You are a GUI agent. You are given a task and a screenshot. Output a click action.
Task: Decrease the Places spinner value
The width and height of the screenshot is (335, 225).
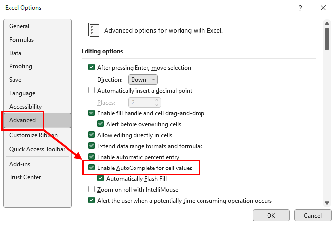click(x=157, y=105)
